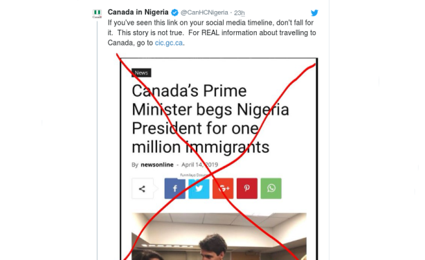425x260 pixels.
Task: Click the News category tag
Action: (x=141, y=73)
